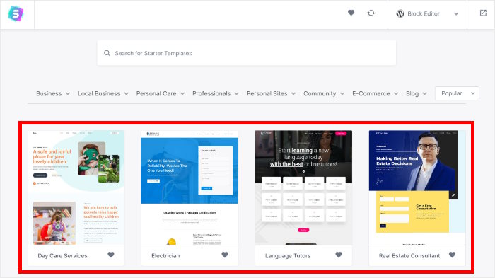This screenshot has height=278, width=495.
Task: Click the search magnifier icon
Action: (107, 53)
